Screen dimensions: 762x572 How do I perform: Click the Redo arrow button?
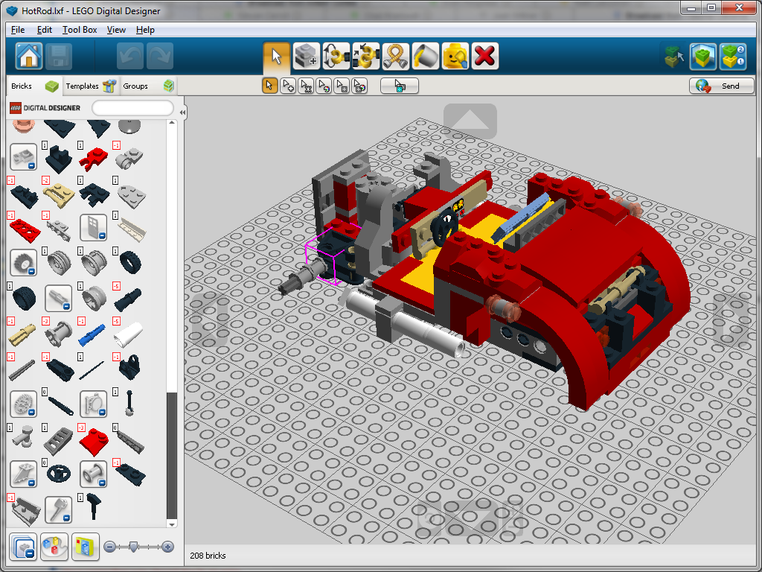coord(160,57)
